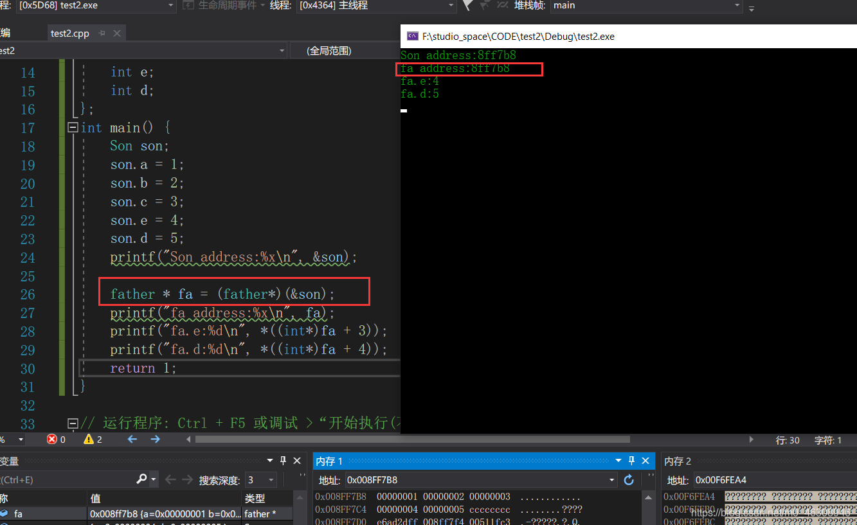Viewport: 857px width, 525px height.
Task: Navigate backward with the left arrow
Action: (132, 440)
